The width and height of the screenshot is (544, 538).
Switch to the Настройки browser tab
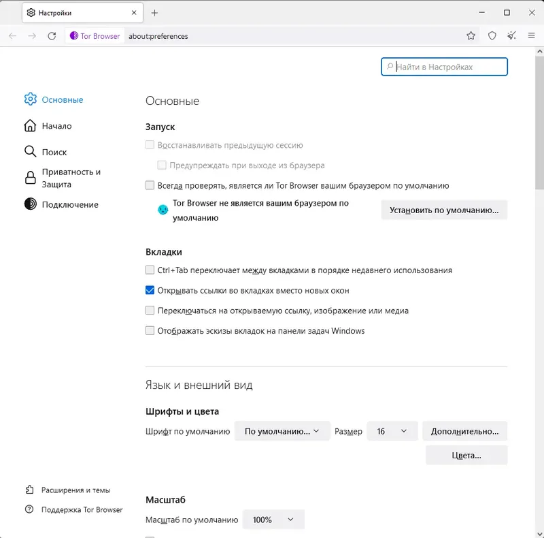(75, 12)
